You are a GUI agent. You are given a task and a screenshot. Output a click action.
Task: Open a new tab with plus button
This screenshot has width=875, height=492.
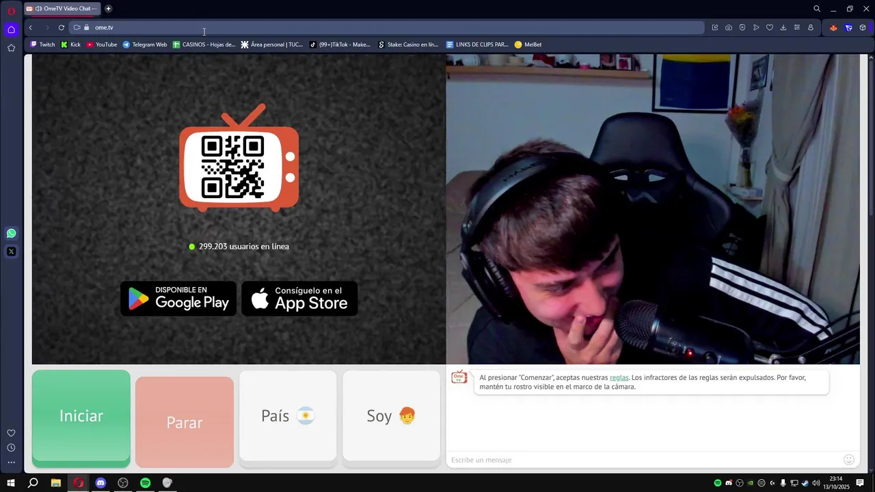(108, 9)
